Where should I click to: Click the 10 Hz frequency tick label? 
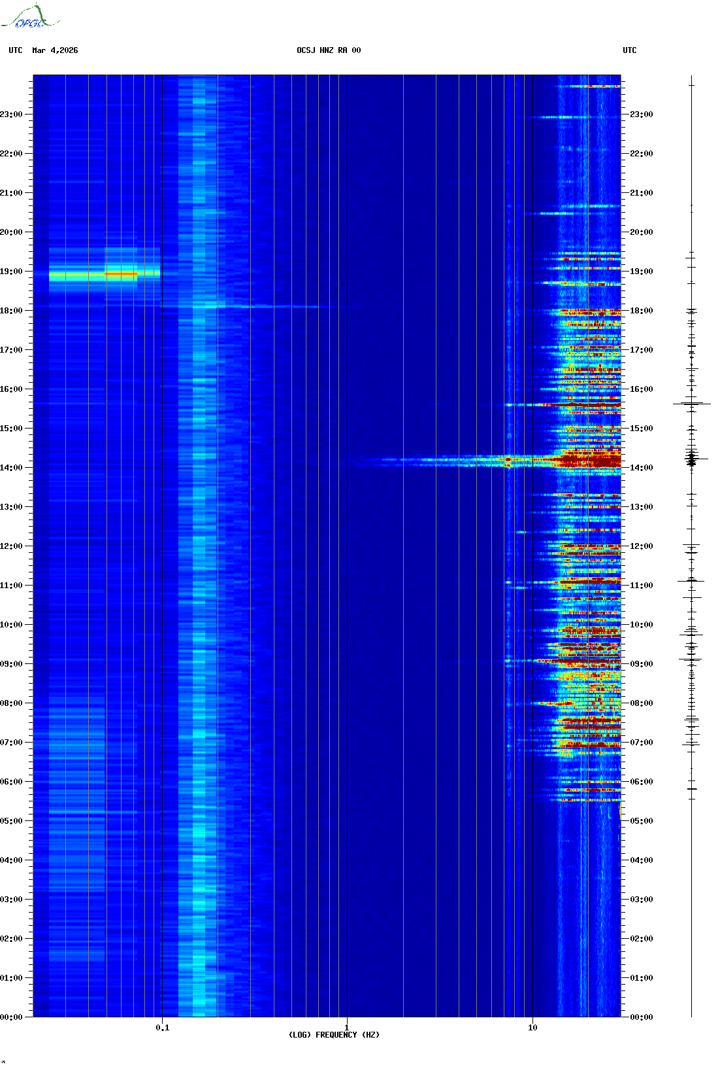click(532, 1028)
